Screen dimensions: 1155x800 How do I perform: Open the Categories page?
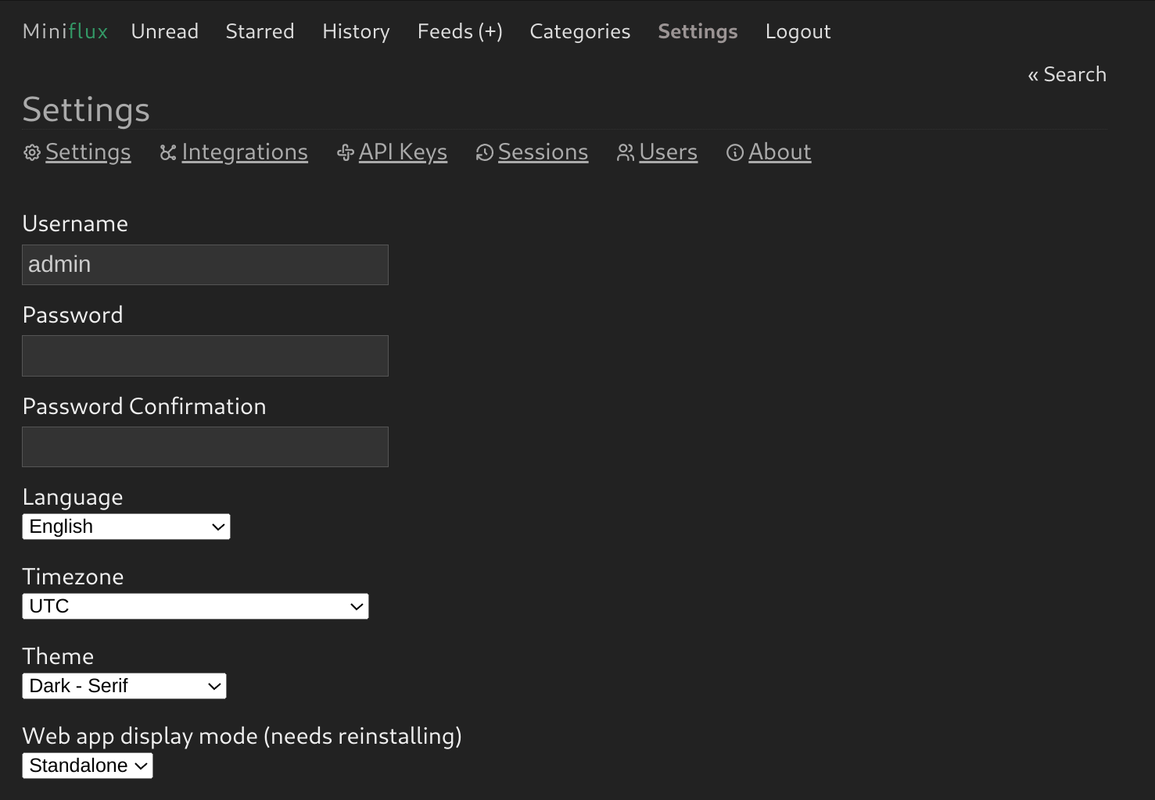[x=580, y=31]
